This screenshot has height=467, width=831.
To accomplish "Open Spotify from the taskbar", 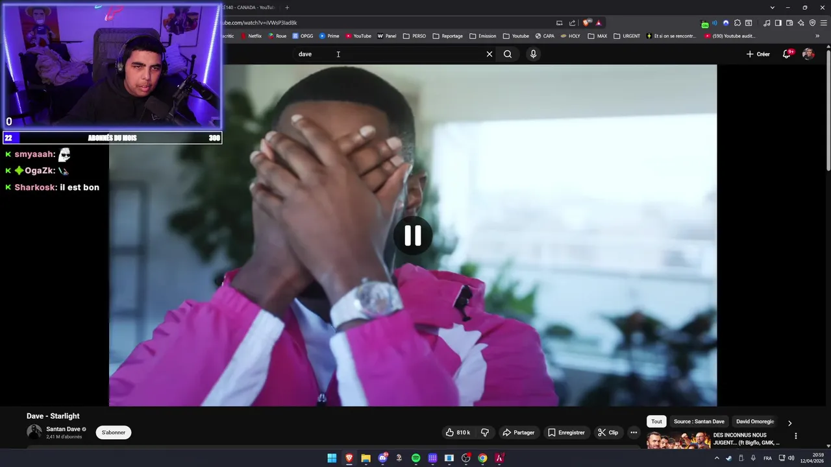I will (415, 458).
